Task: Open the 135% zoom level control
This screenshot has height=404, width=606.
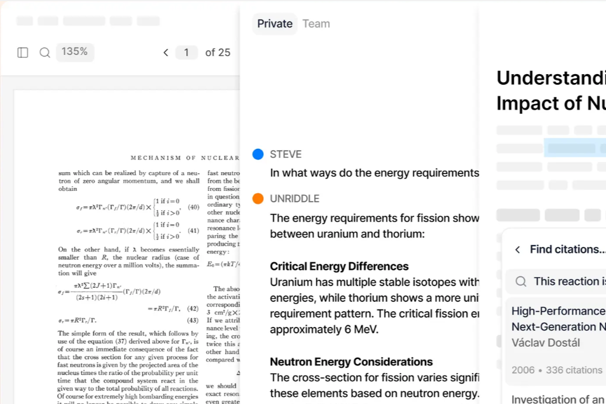Action: [75, 52]
